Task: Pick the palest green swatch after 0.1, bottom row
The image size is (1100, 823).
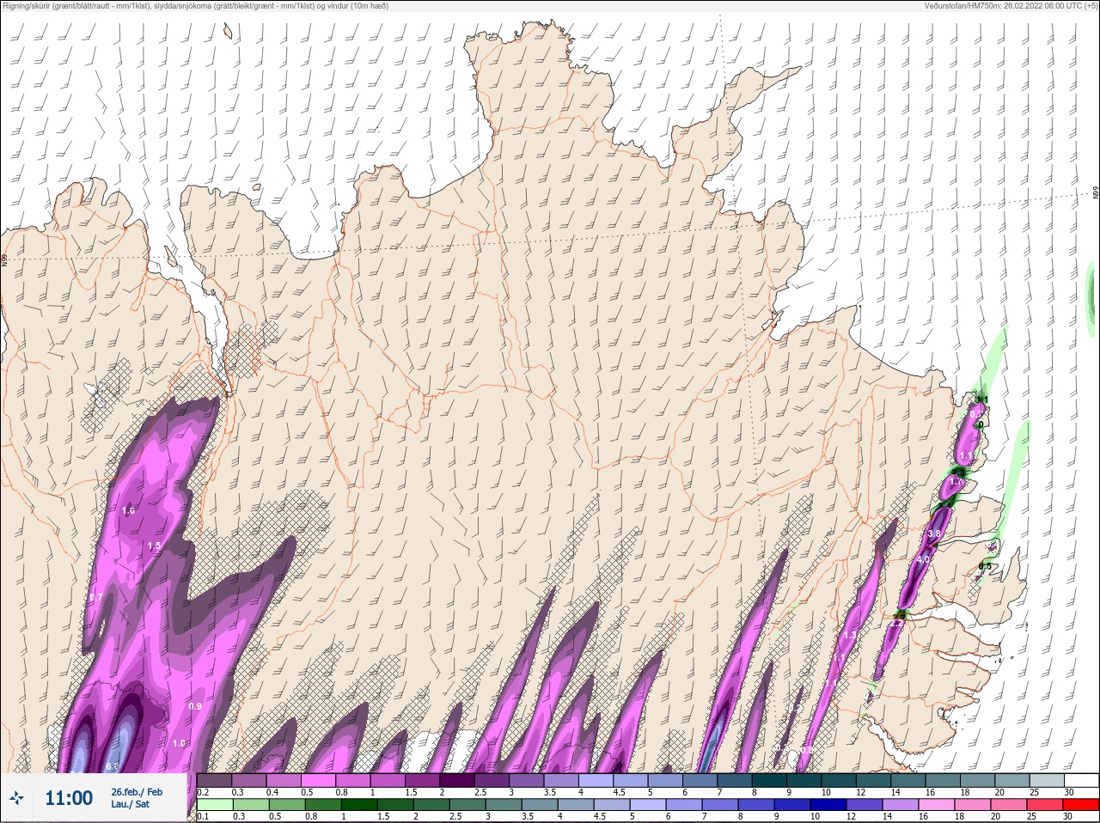Action: tap(215, 805)
